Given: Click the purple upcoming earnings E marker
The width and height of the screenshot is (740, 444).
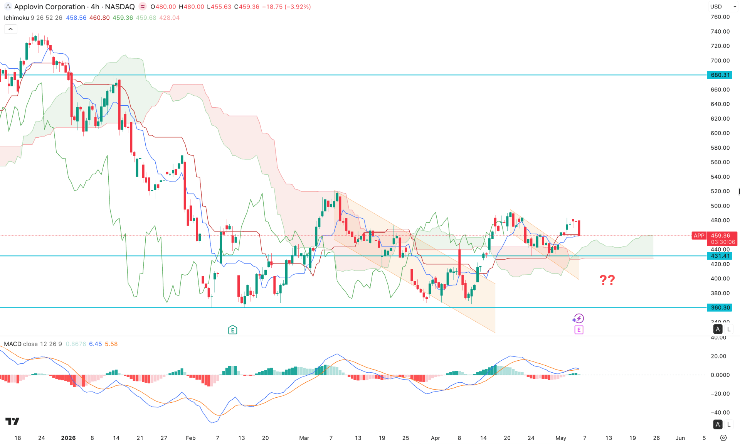Looking at the screenshot, I should 579,330.
